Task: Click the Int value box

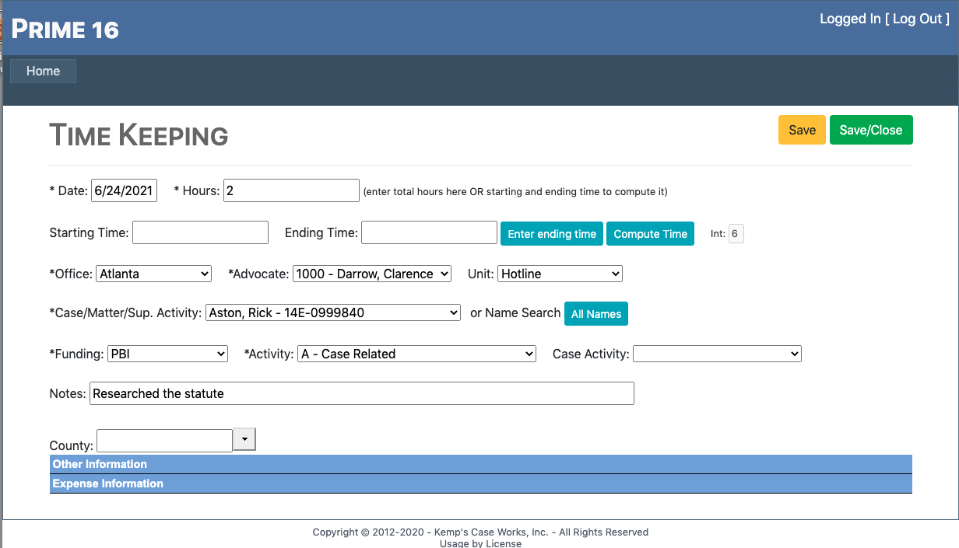Action: [x=736, y=234]
